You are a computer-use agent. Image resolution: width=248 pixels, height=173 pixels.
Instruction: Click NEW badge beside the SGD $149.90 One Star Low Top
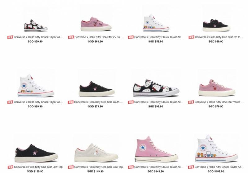tap(71, 167)
